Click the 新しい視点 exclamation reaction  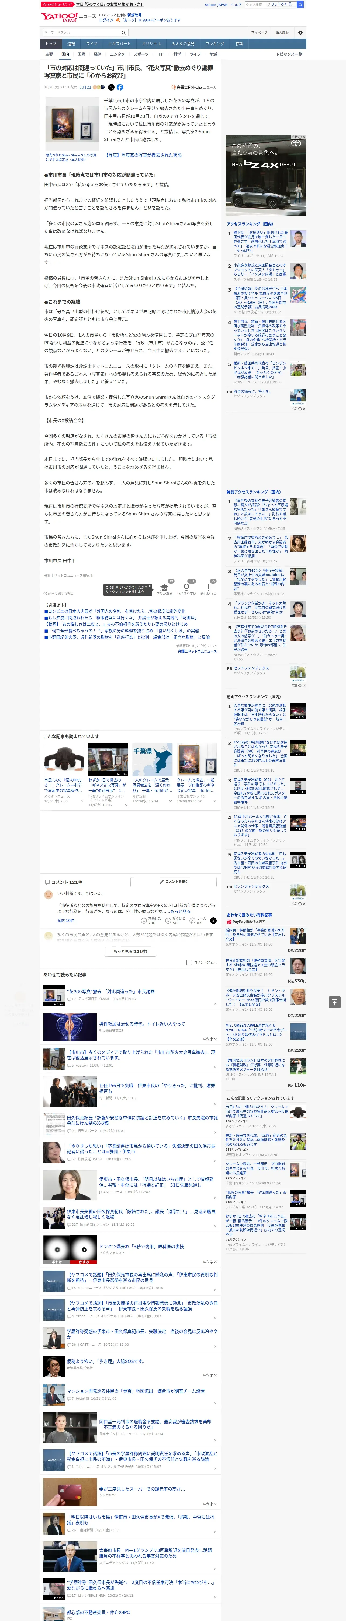[209, 589]
